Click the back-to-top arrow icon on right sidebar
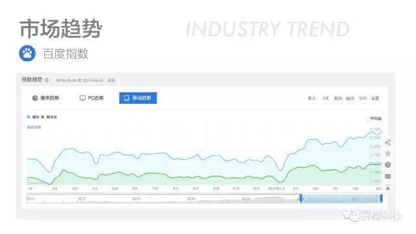This screenshot has width=416, height=234. point(387,188)
